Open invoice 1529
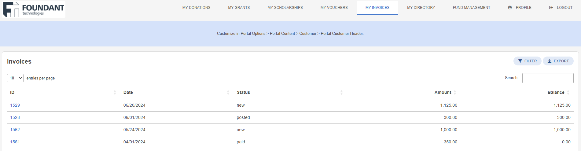The image size is (581, 151). pyautogui.click(x=15, y=105)
